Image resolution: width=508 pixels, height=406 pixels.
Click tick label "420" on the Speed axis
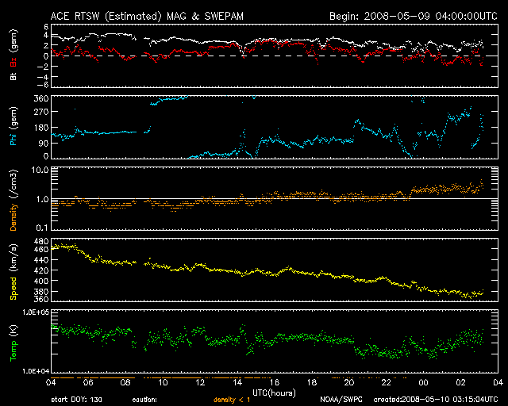point(41,270)
